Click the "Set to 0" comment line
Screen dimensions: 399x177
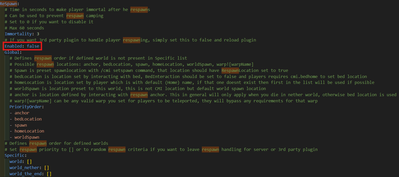coord(51,22)
